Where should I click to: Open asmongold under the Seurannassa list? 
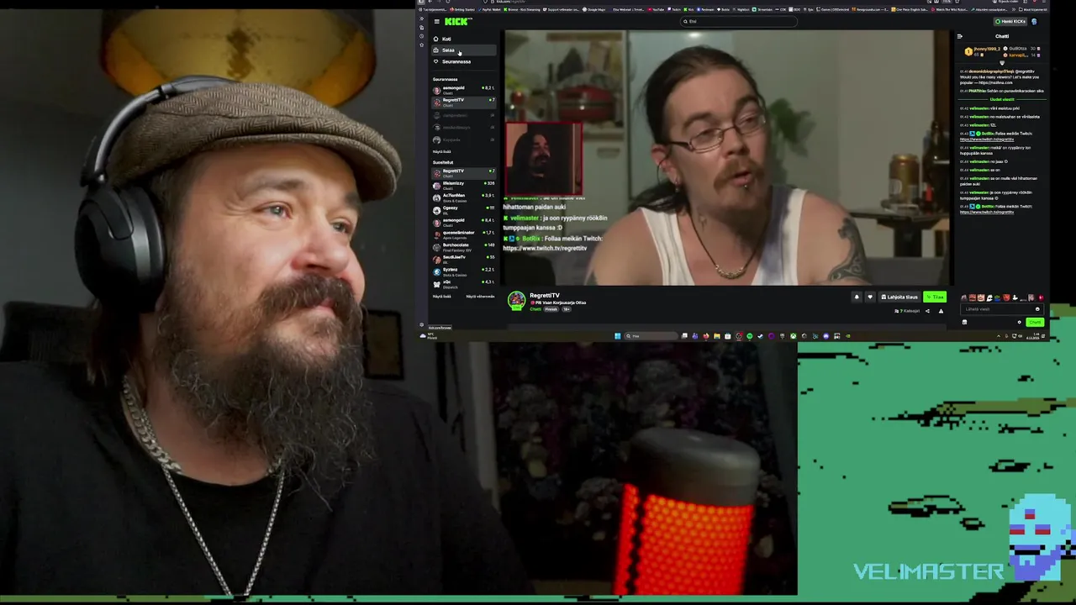coord(464,90)
